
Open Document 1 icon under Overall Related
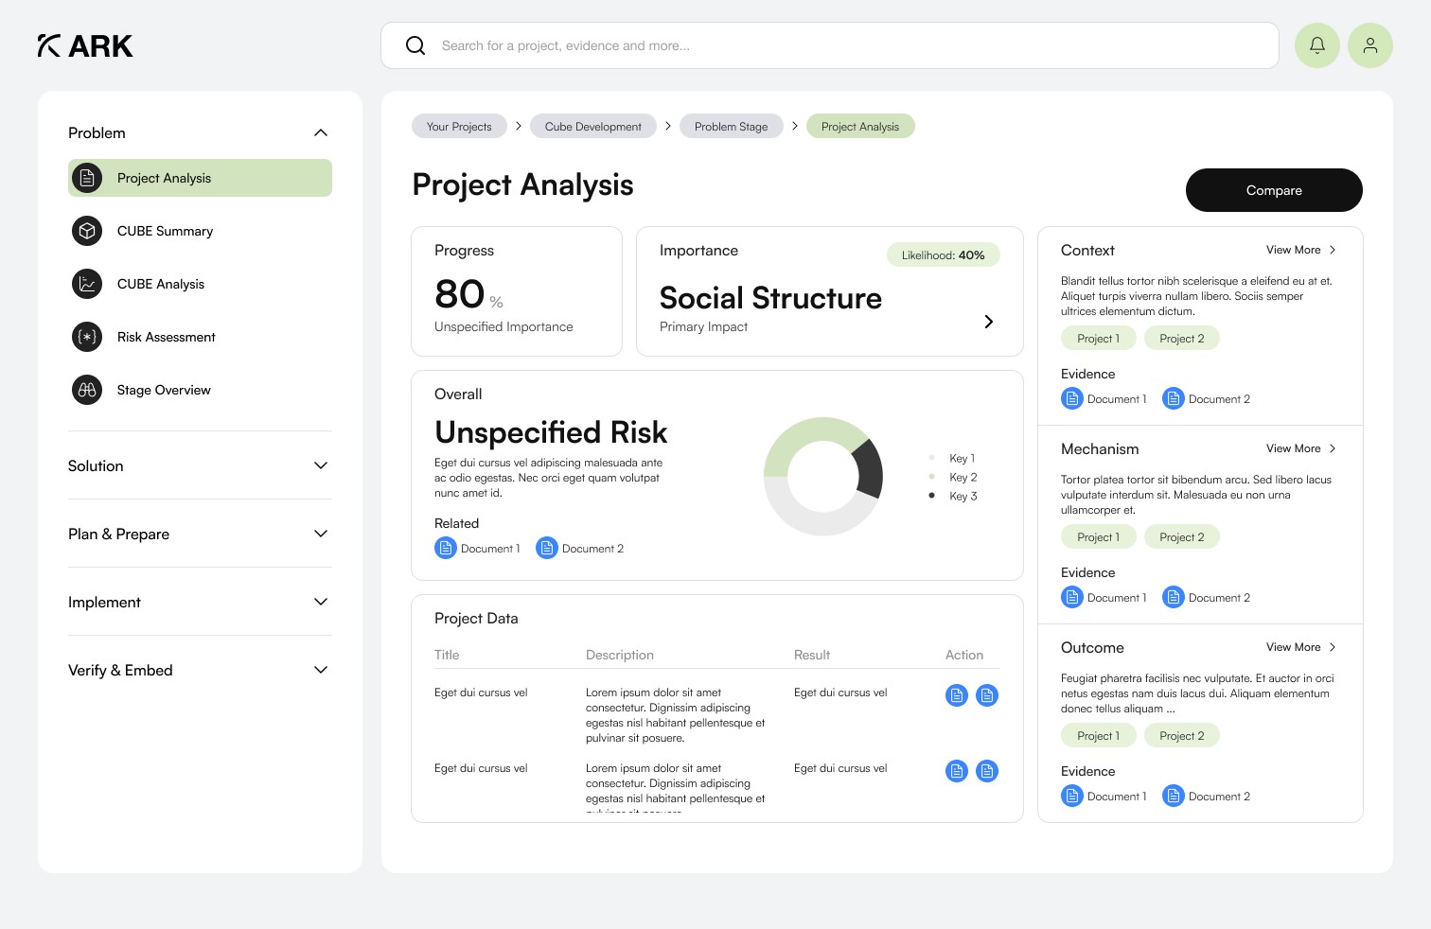point(446,548)
